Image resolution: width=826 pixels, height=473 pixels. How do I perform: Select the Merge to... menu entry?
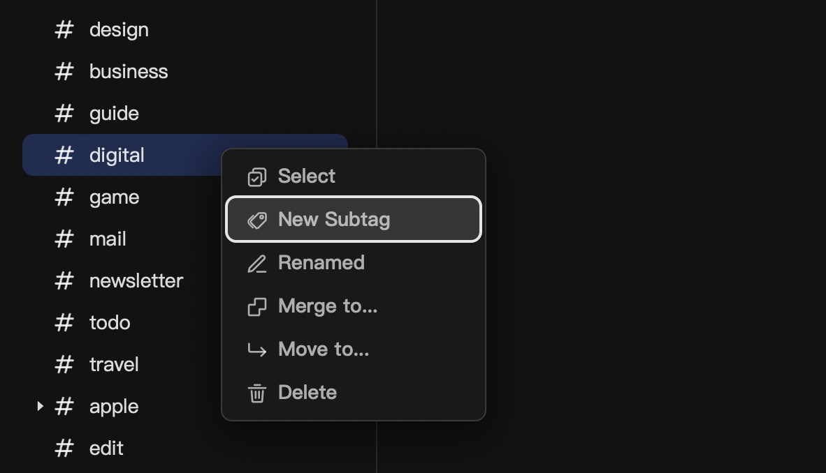(x=354, y=306)
